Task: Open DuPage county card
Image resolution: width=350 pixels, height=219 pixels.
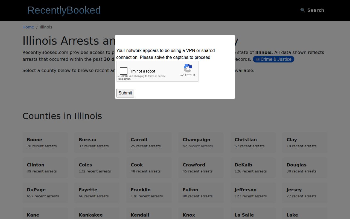Action: (45, 193)
